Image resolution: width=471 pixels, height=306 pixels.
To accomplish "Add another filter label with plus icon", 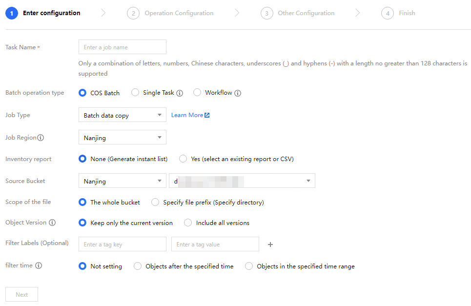I will [270, 245].
